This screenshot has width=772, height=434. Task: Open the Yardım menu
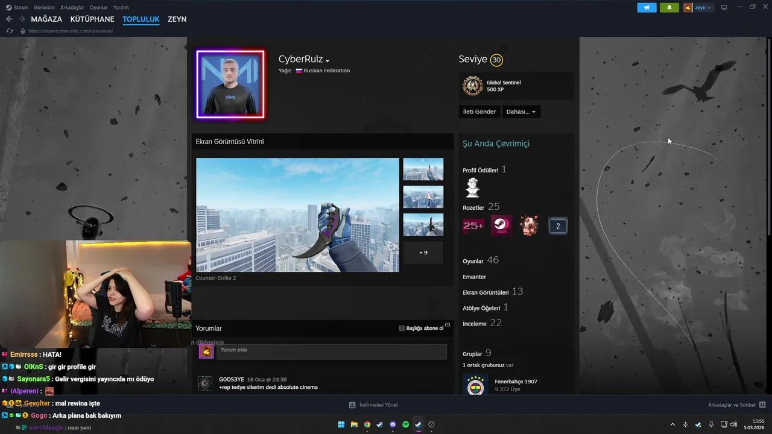point(121,7)
